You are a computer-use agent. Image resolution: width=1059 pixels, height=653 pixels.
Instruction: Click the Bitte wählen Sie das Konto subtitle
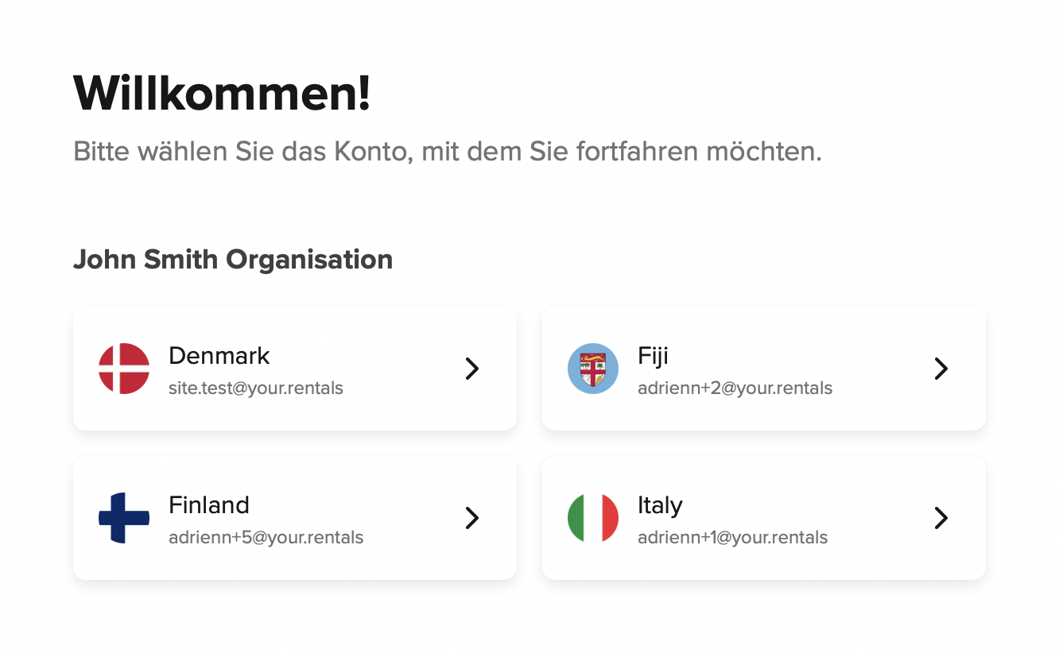tap(448, 151)
